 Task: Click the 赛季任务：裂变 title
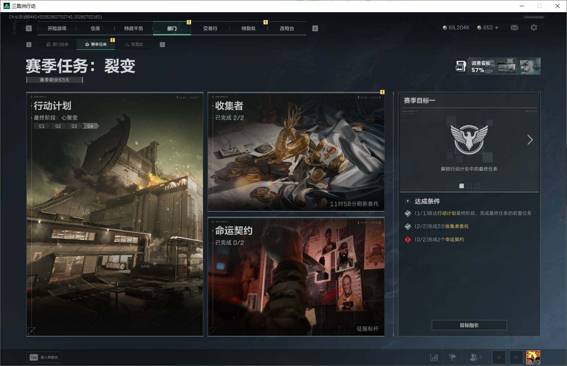tap(81, 66)
